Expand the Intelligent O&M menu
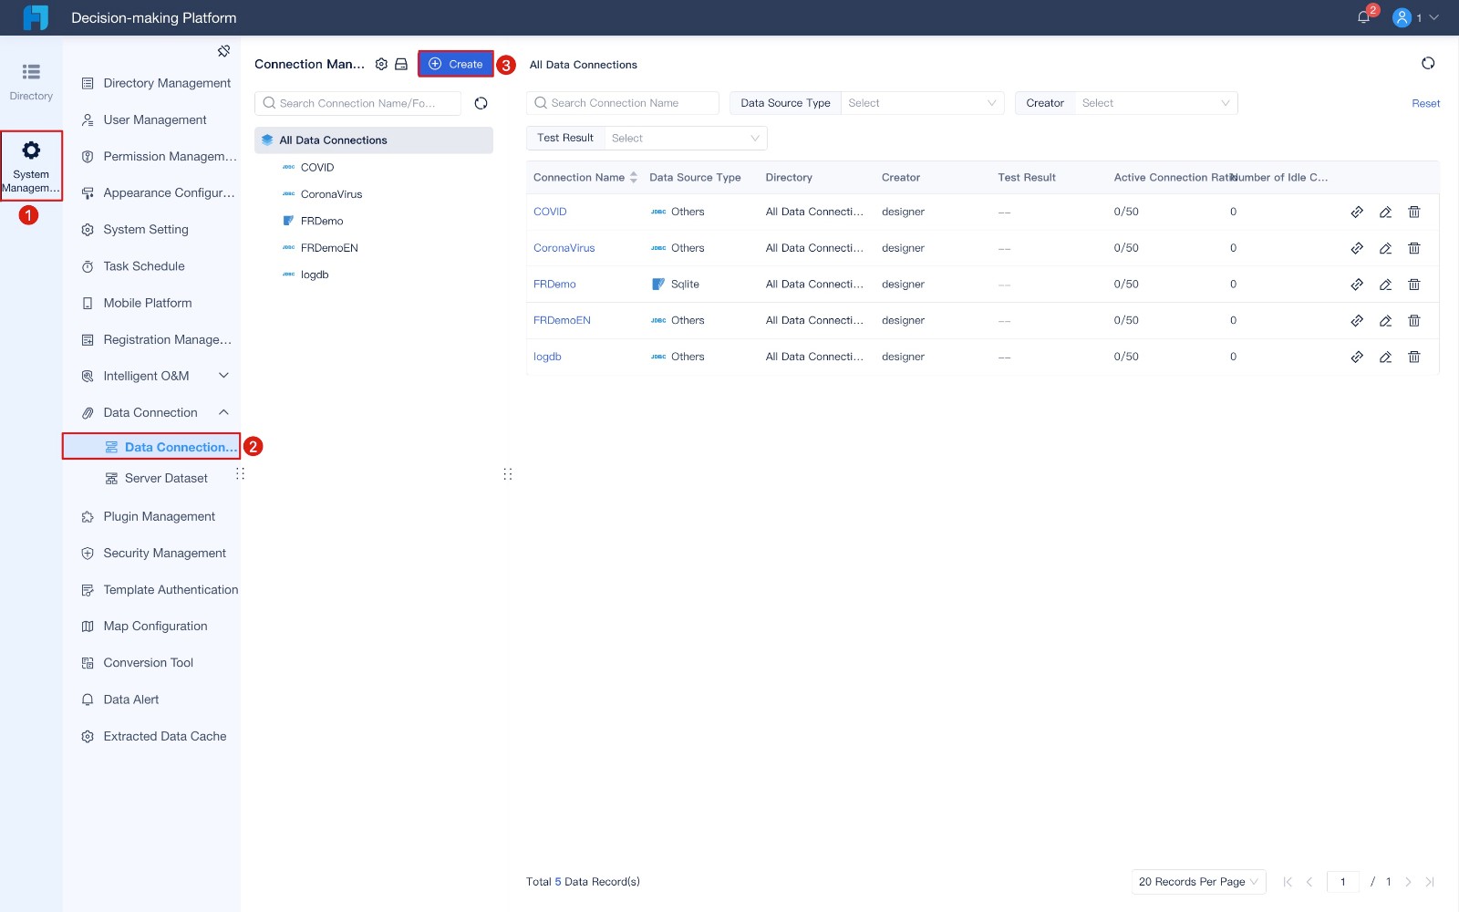The image size is (1459, 912). coord(224,376)
